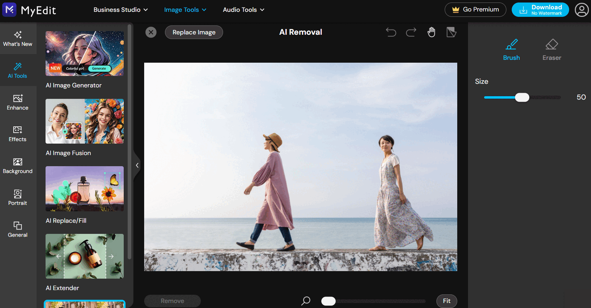
Task: Expand the Business Studio menu
Action: coord(120,10)
